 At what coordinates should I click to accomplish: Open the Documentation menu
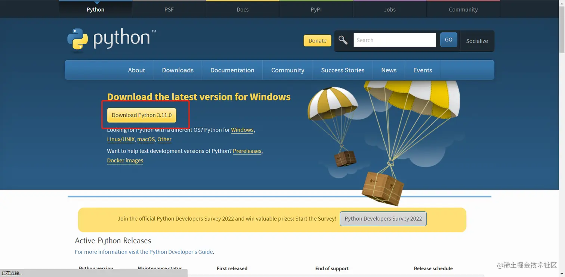(x=232, y=70)
